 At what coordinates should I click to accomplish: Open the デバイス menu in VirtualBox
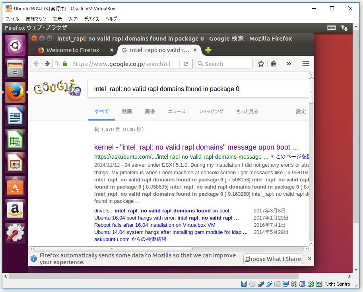91,19
